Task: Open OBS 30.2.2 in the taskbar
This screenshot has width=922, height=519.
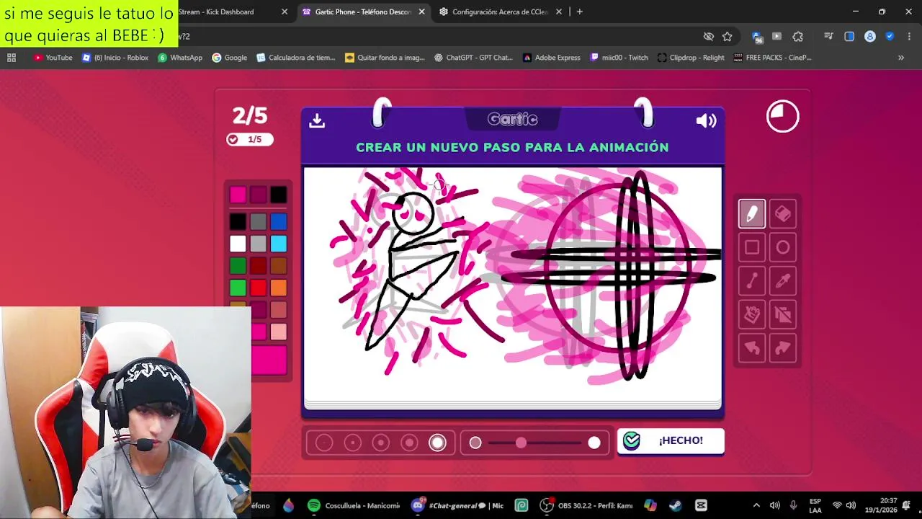Action: click(x=587, y=505)
